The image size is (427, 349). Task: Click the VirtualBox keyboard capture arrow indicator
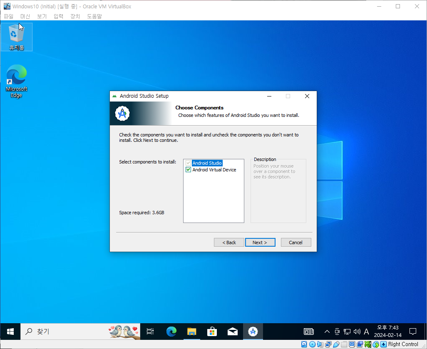pos(383,344)
